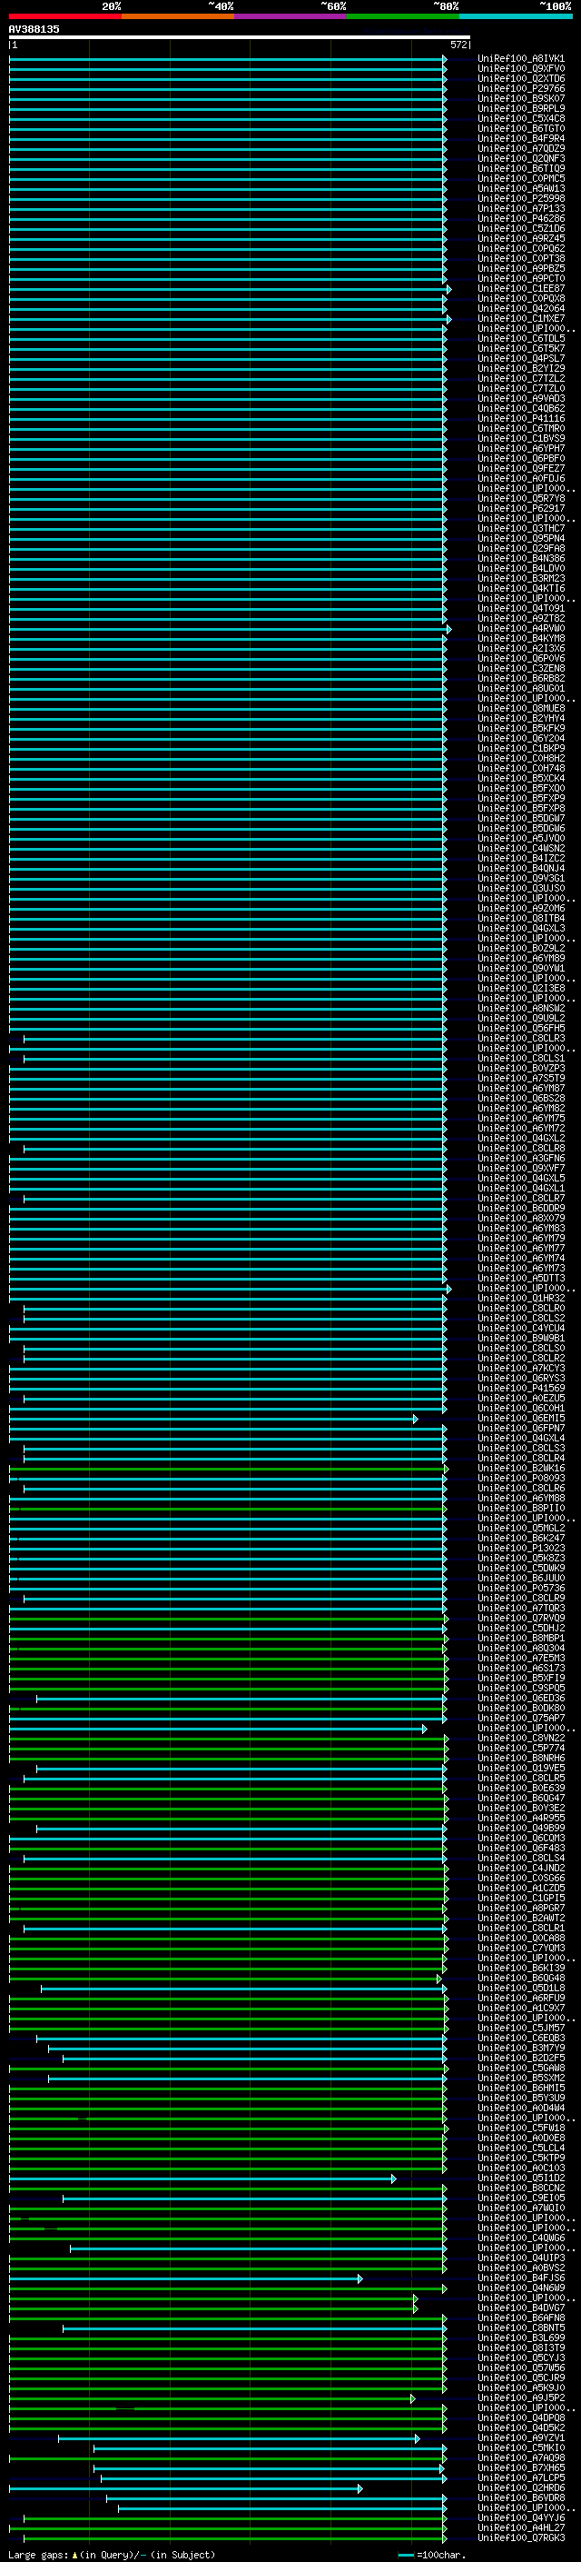Image resolution: width=581 pixels, height=2562 pixels.
Task: Click the green ~80% identity legend segment
Action: 403,16
